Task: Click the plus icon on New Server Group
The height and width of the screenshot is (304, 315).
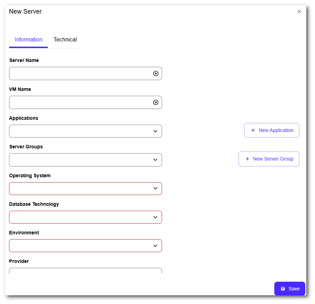Action: [x=247, y=159]
